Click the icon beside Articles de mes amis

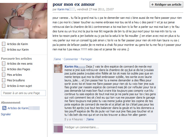[3, 64]
